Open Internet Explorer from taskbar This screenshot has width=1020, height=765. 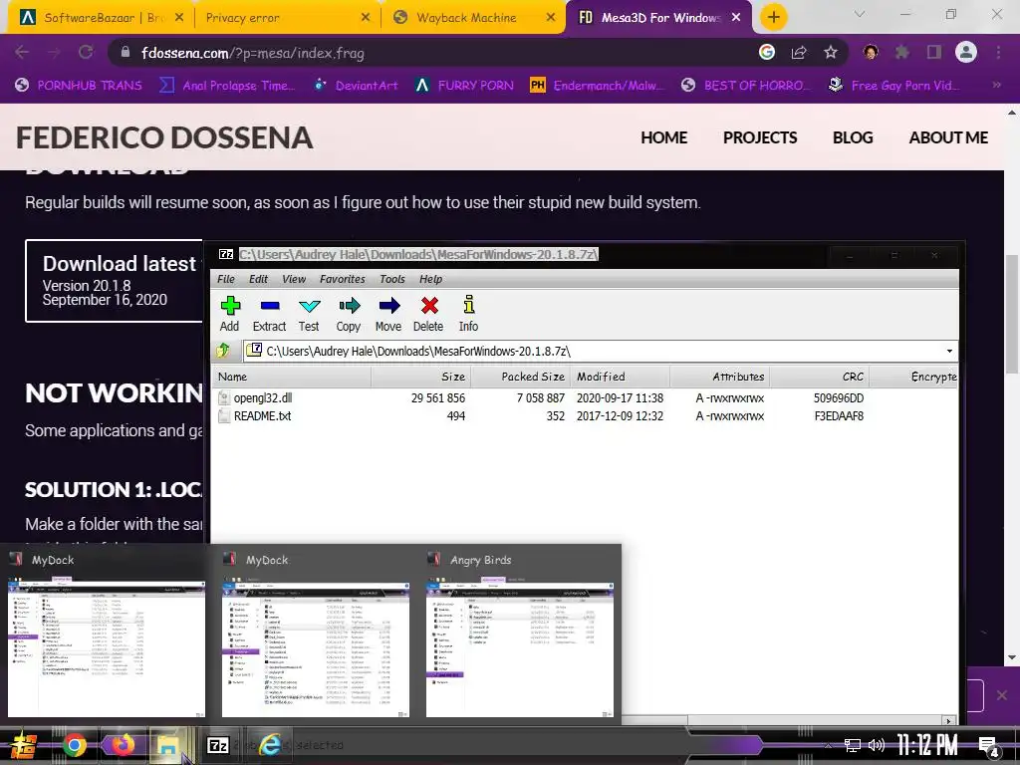tap(270, 745)
